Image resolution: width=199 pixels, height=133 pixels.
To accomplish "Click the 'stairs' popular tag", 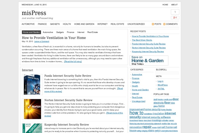I will [x=151, y=130].
